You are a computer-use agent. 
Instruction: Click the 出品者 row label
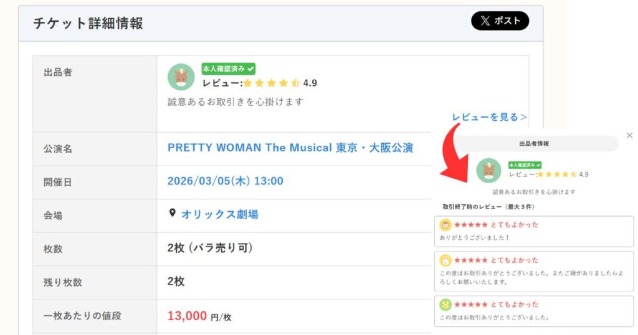pos(58,72)
